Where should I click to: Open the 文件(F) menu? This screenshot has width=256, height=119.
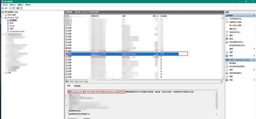tap(5, 5)
